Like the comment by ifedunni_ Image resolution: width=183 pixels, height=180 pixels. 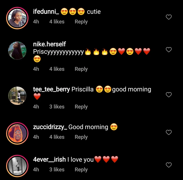169,17
